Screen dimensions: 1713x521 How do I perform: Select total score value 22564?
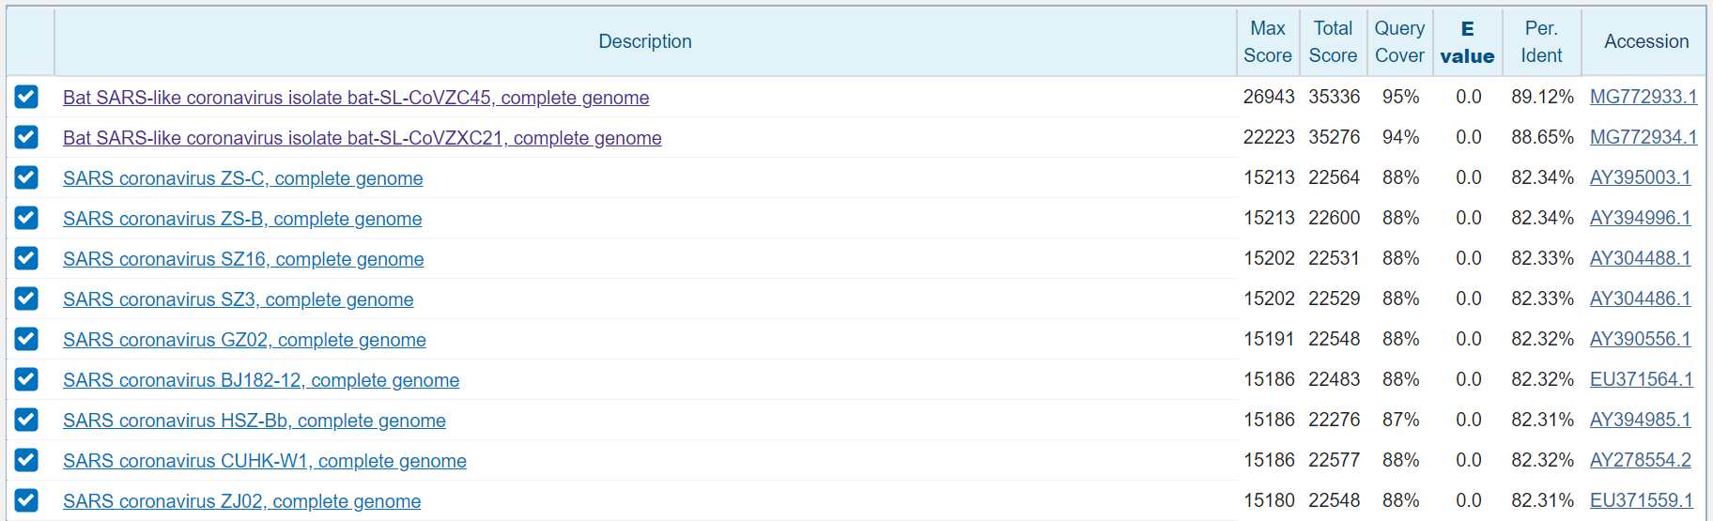click(x=1335, y=177)
